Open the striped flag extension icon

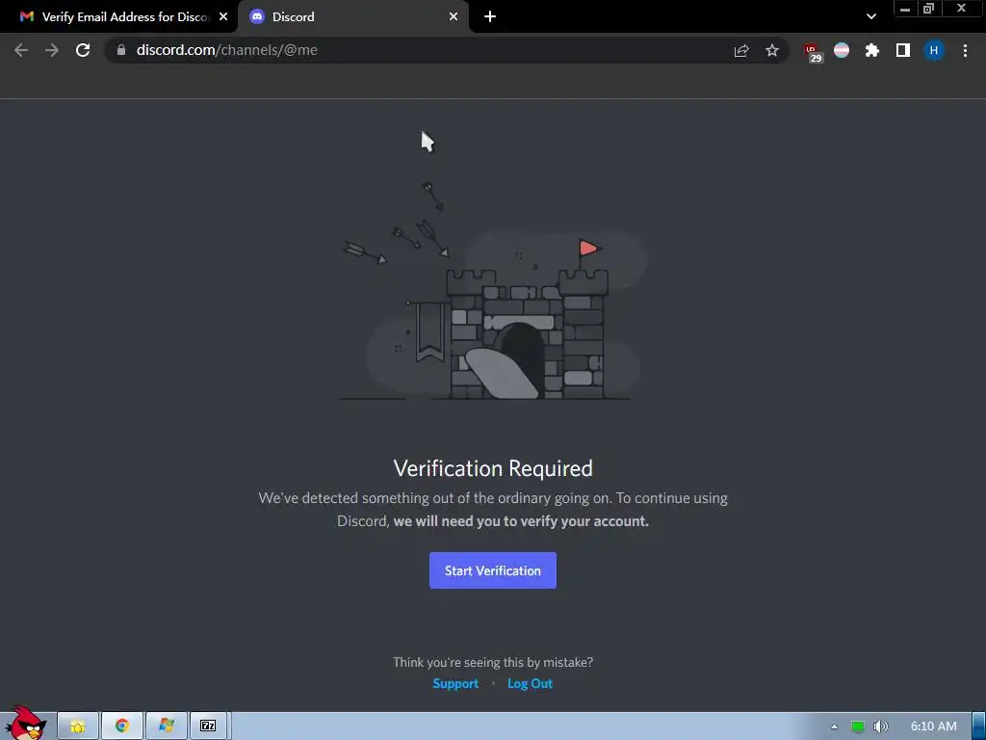(x=842, y=50)
